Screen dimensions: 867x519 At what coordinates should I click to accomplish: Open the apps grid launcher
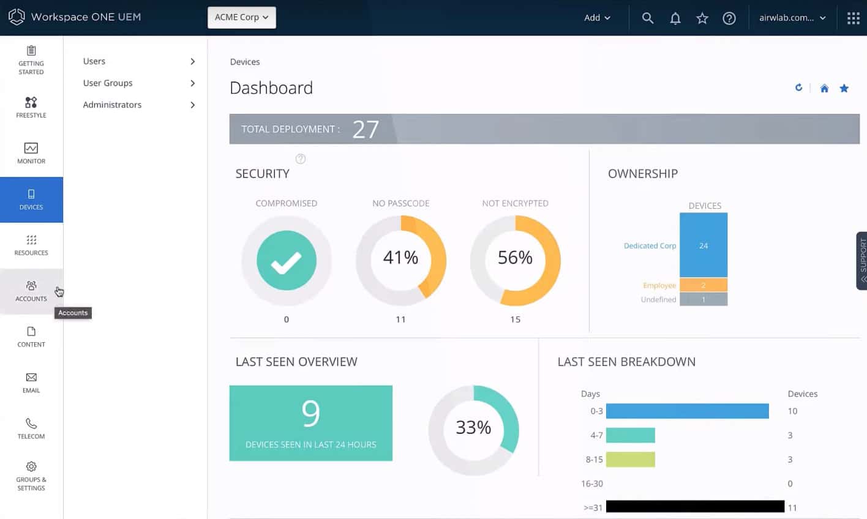click(x=854, y=18)
